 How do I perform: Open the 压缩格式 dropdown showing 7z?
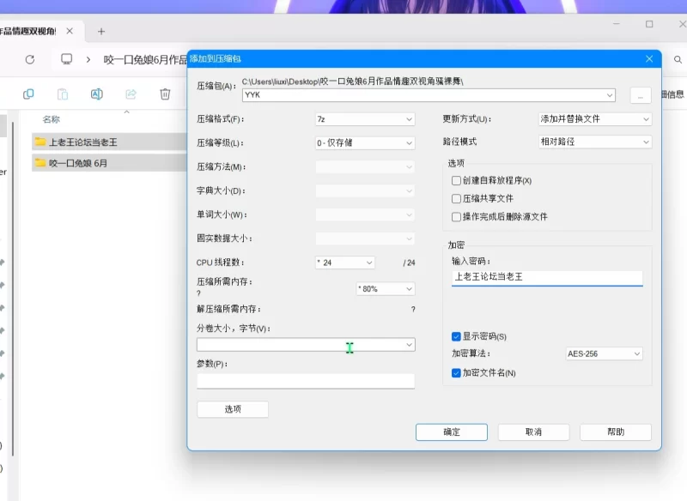click(364, 119)
